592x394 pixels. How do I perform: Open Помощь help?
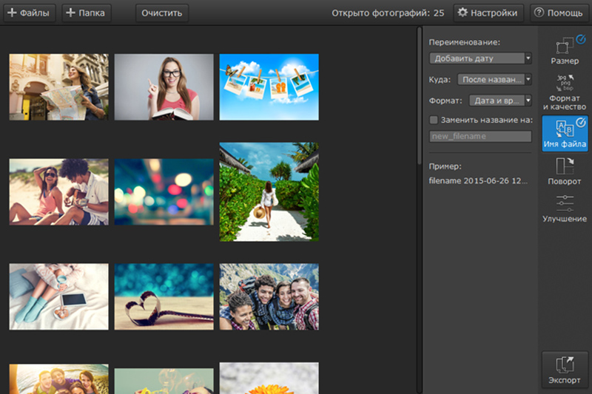click(x=559, y=13)
